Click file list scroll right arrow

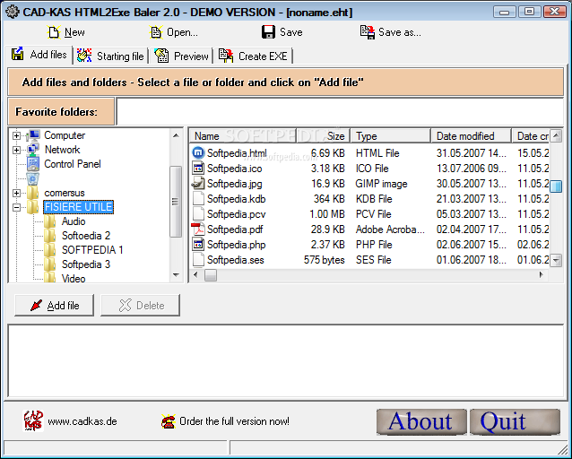coord(542,274)
